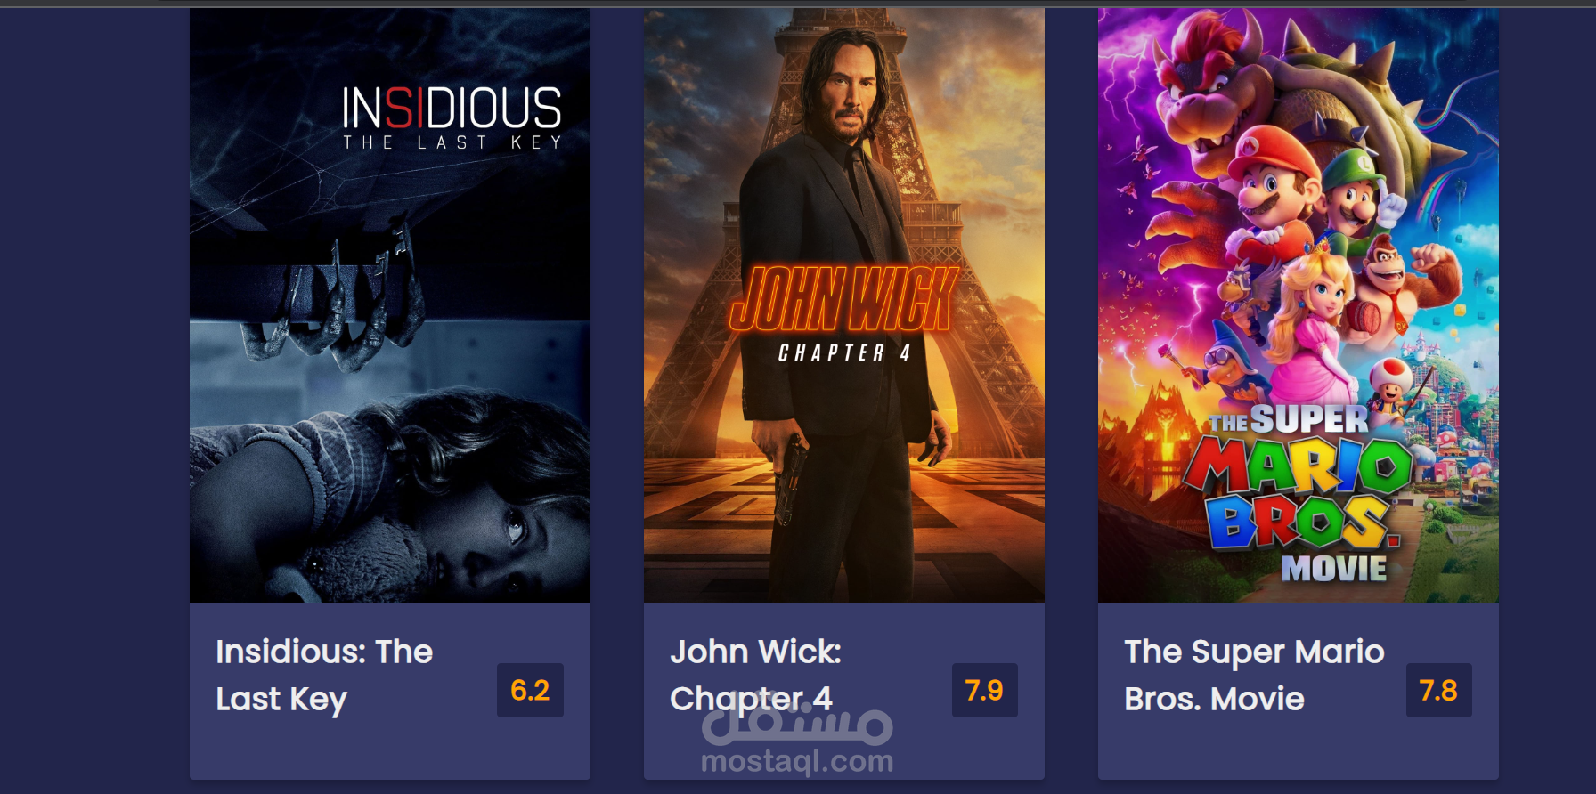Click the CHAPTER 4 text on poster
1596x794 pixels.
[x=844, y=353]
